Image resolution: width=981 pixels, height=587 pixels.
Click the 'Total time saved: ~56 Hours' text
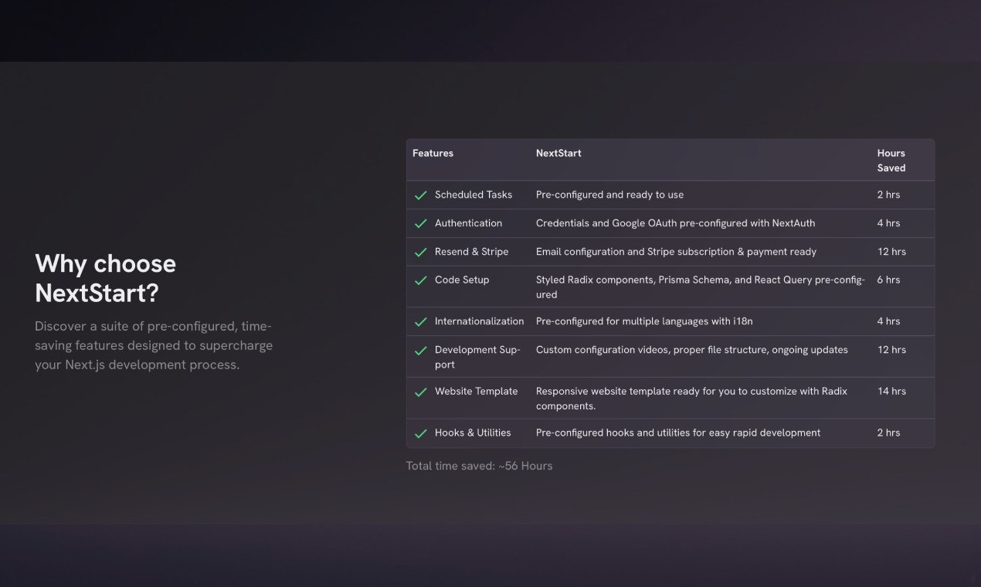tap(479, 466)
